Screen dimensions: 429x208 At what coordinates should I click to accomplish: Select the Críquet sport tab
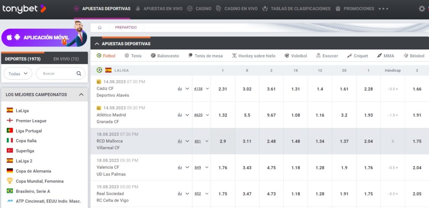[358, 56]
